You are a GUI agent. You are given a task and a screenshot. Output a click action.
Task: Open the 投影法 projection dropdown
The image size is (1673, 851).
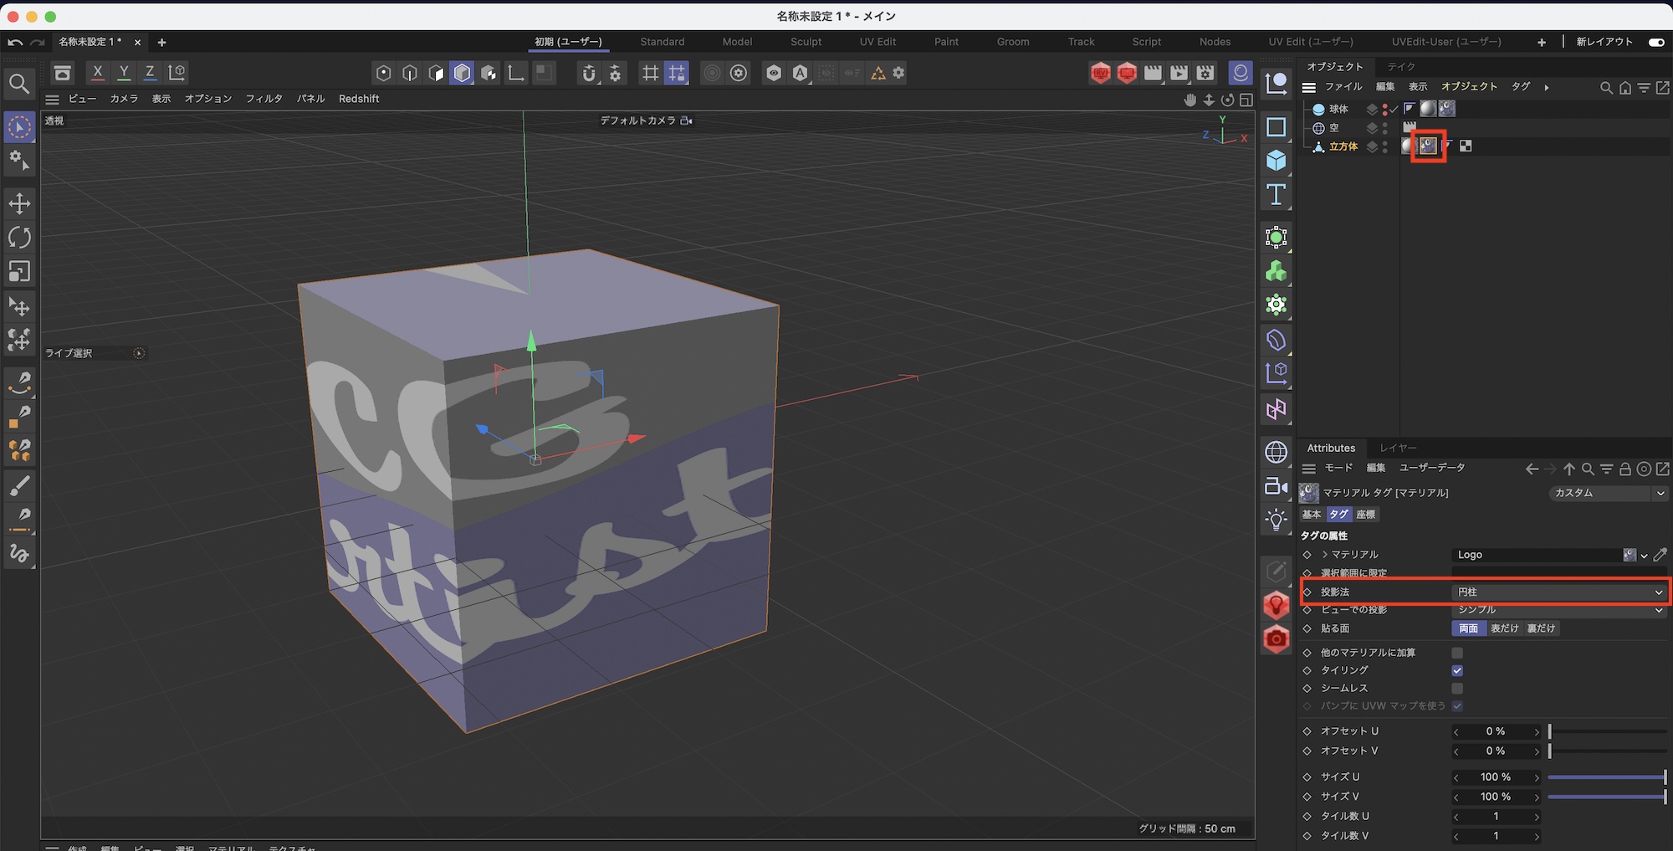click(x=1559, y=592)
